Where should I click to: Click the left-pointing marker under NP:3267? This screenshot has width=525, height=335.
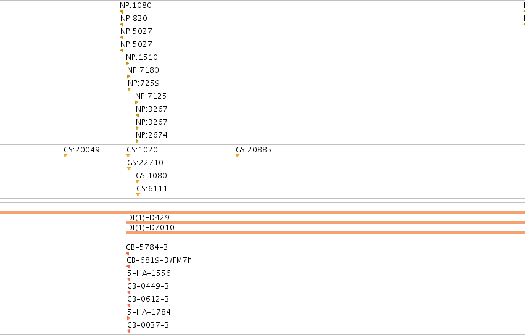pos(138,115)
